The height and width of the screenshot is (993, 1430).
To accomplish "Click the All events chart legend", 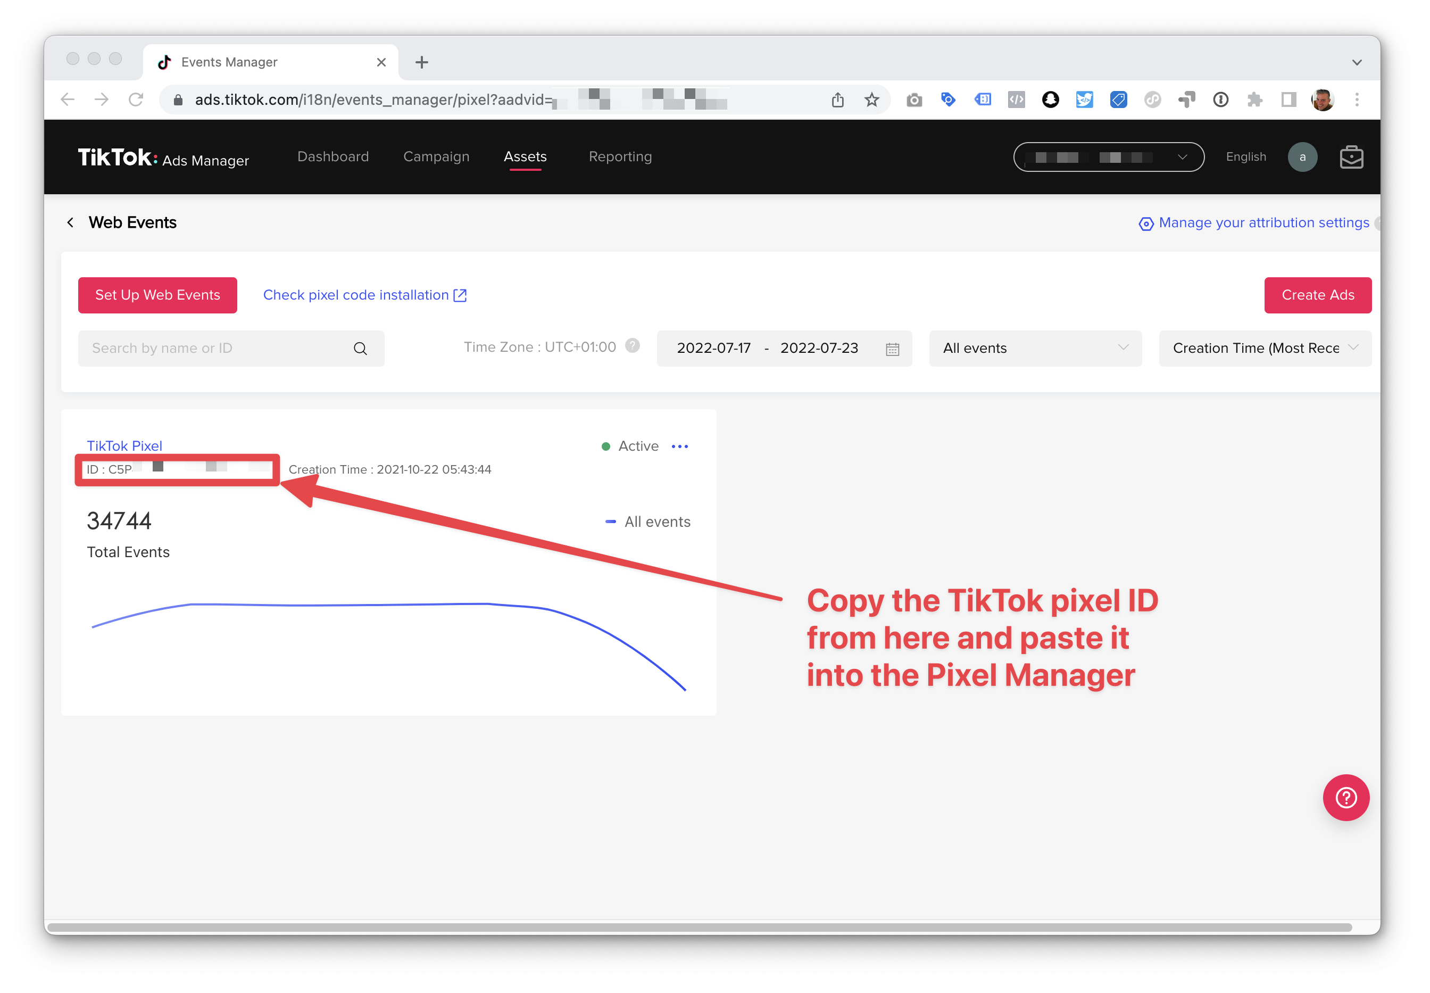I will tap(647, 522).
